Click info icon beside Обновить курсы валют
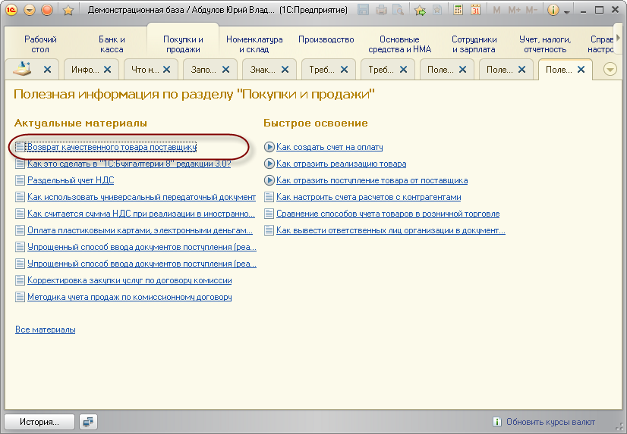Viewport: 627px width, 434px height. (x=497, y=422)
